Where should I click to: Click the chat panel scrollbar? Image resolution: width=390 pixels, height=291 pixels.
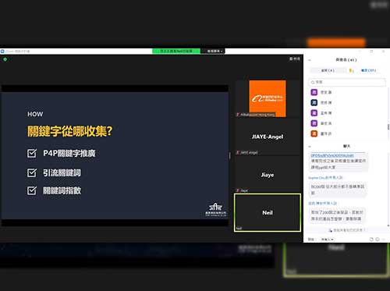(x=388, y=226)
